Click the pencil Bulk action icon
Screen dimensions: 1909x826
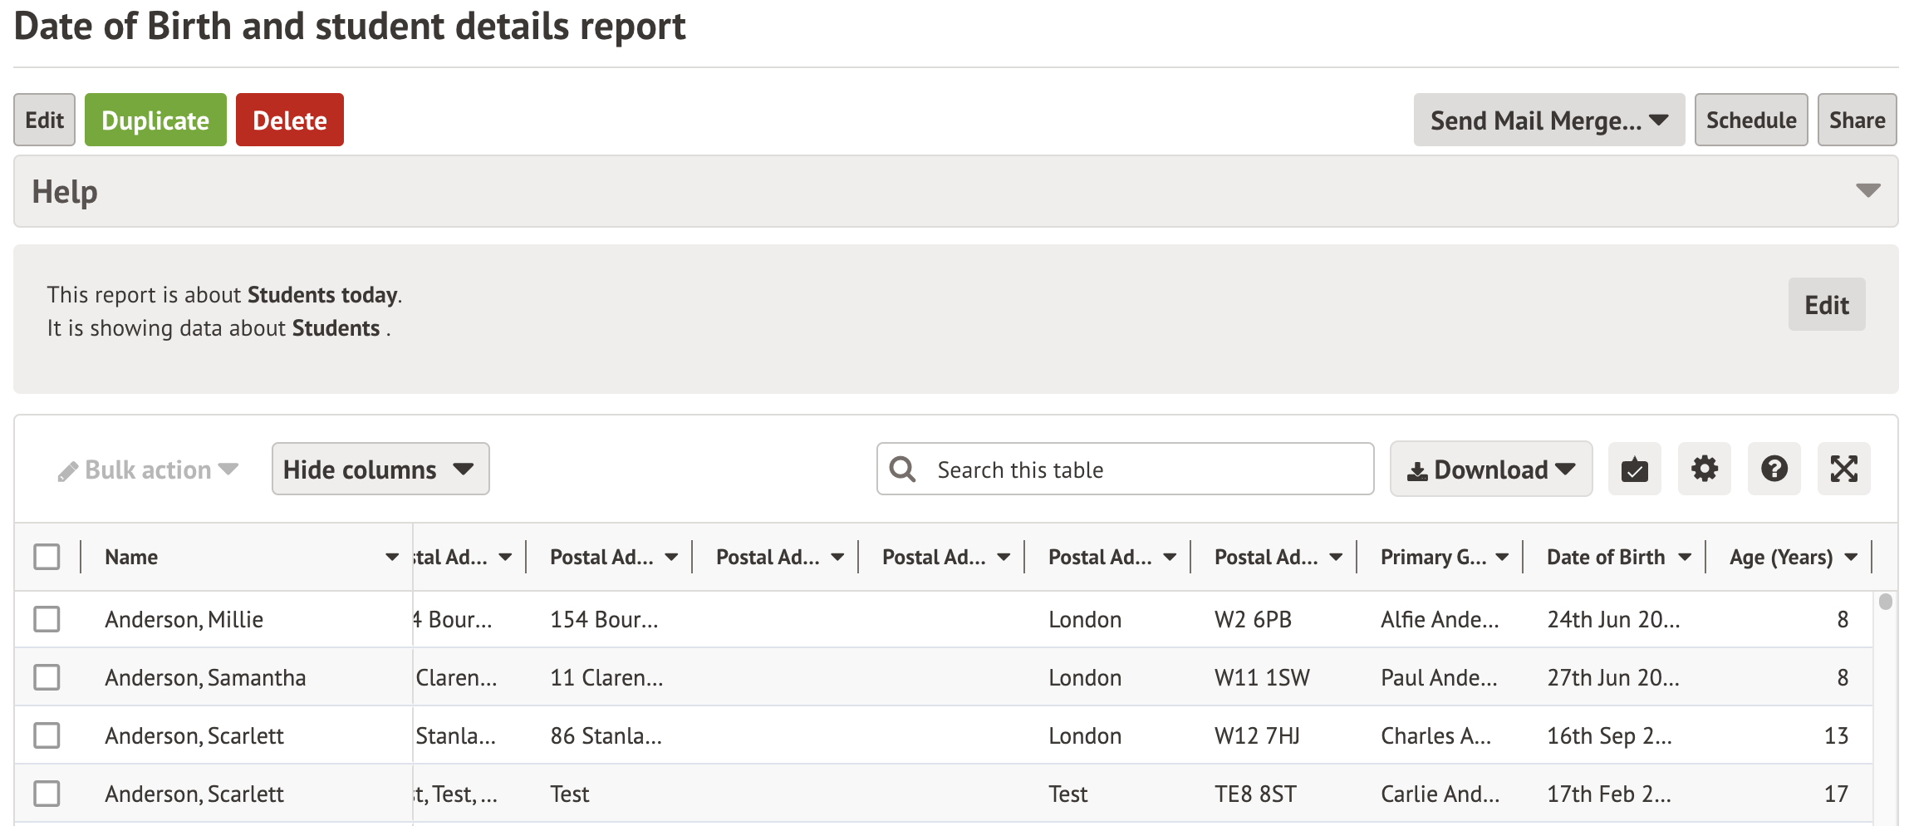pyautogui.click(x=68, y=471)
